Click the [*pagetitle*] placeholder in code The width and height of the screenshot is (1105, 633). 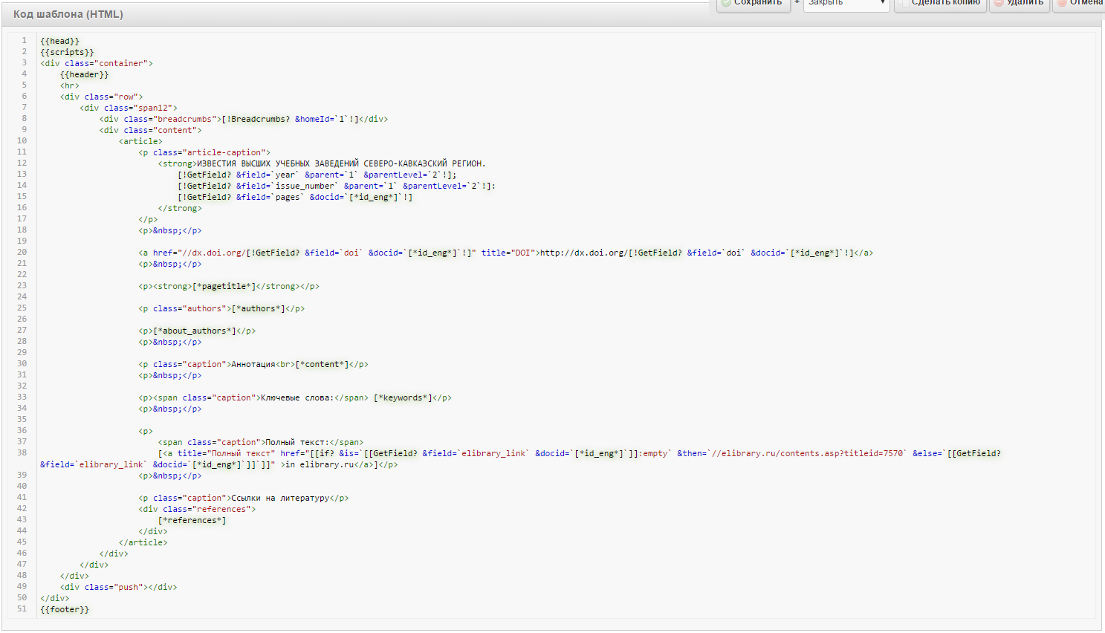coord(224,286)
